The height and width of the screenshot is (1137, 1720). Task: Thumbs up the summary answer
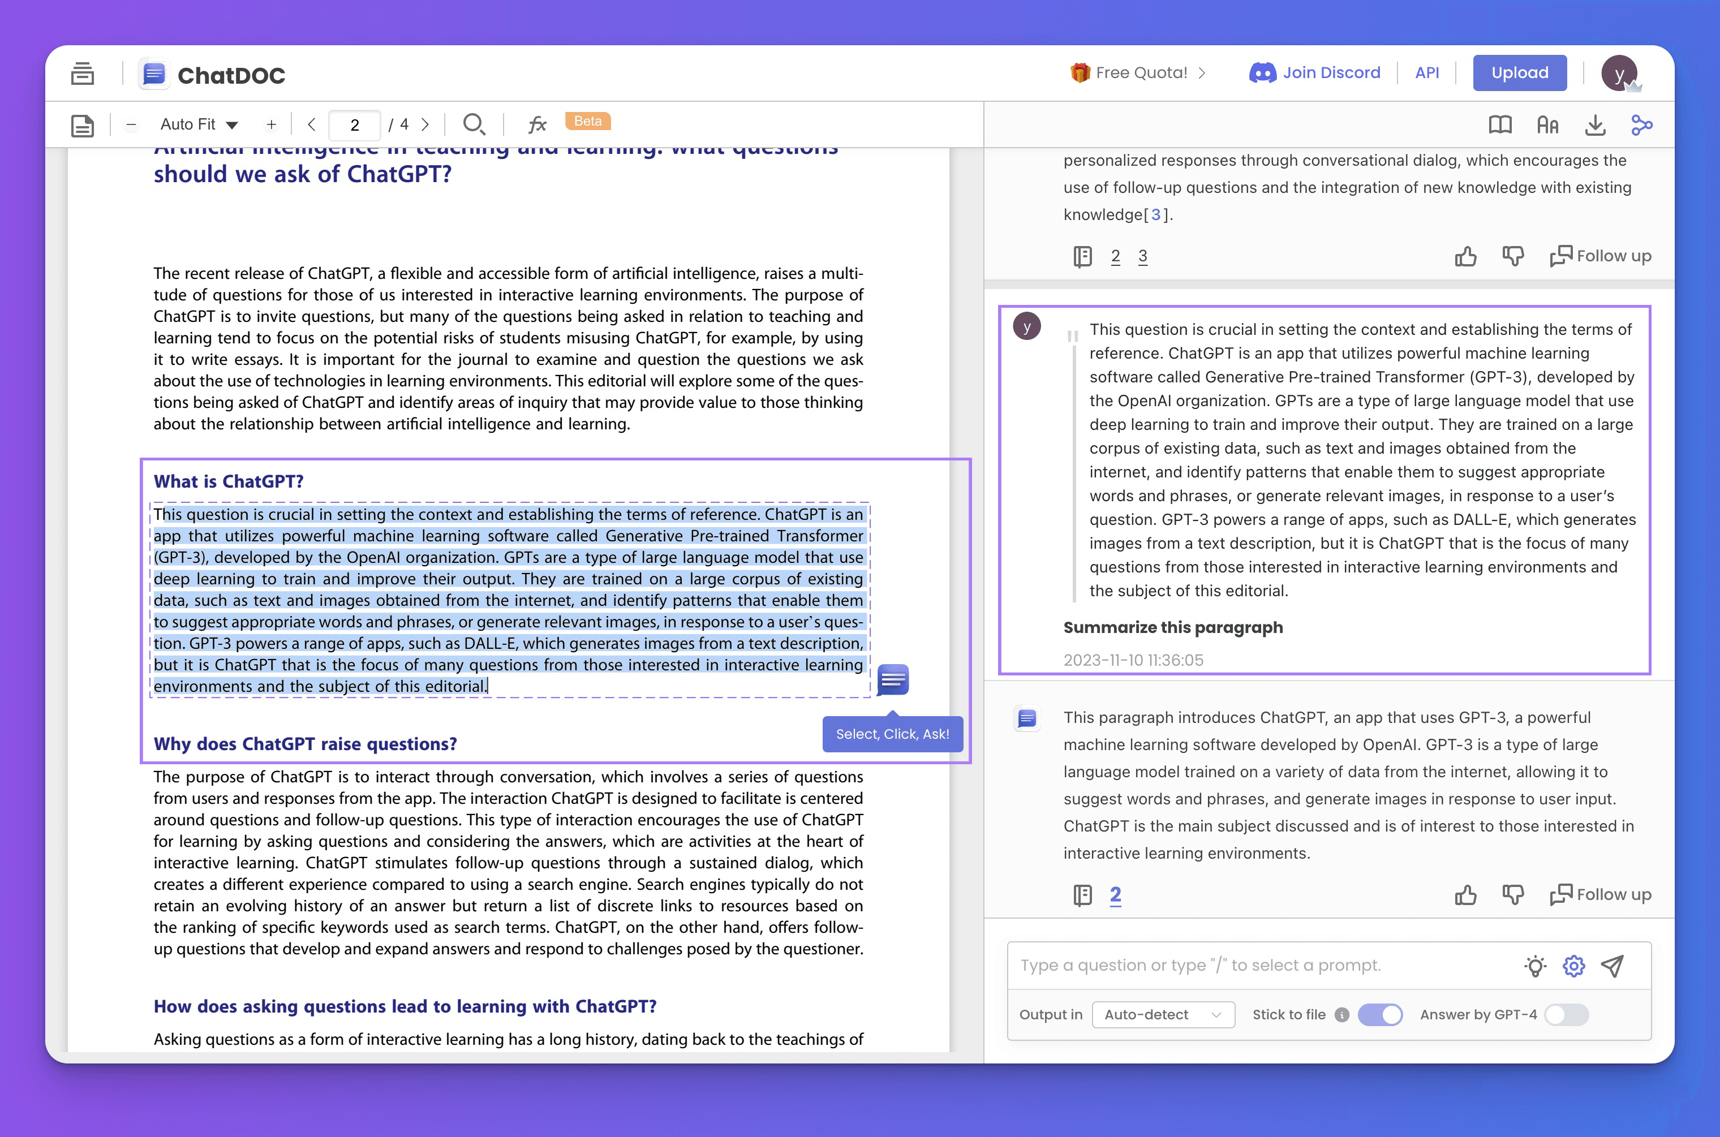click(1465, 895)
